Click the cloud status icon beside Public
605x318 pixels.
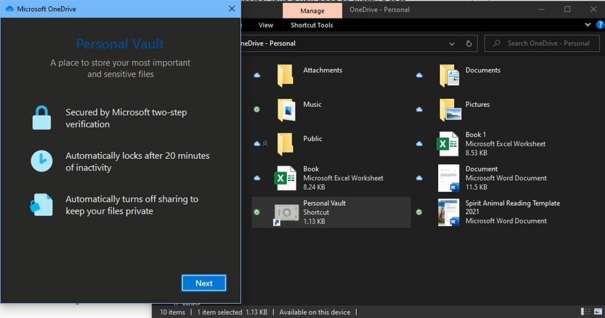tap(257, 144)
